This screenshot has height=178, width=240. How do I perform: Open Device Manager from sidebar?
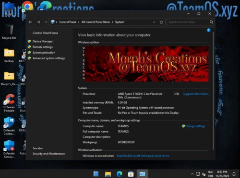coord(43,41)
